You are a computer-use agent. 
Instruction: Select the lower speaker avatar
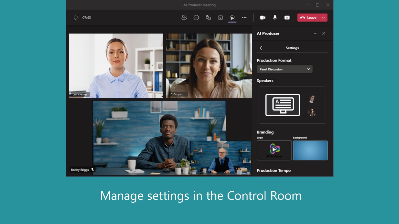[312, 112]
